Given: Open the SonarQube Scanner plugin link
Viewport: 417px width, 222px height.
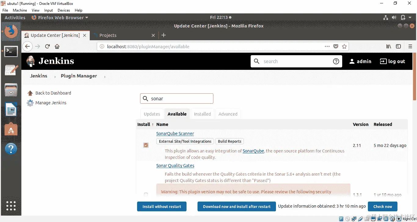Looking at the screenshot, I should 175,134.
